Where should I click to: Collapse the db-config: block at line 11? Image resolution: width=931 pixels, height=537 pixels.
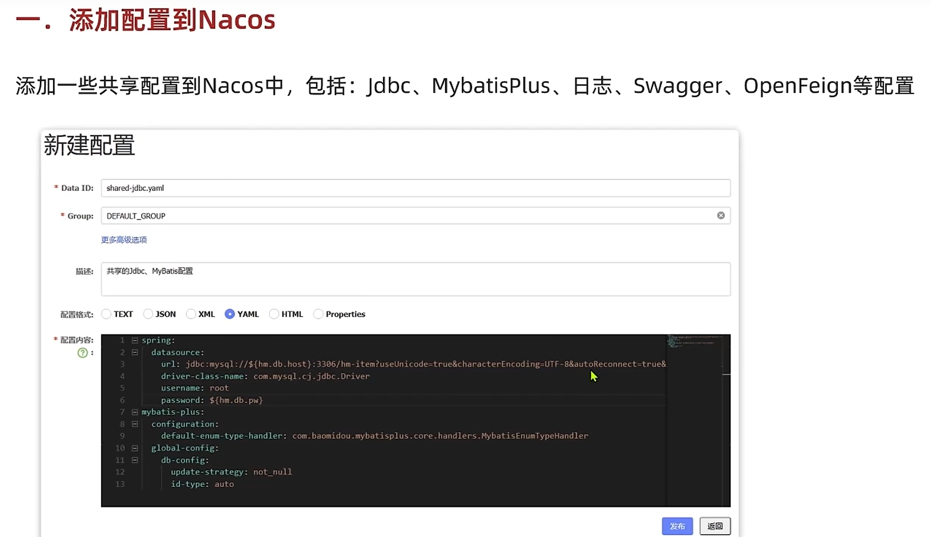point(135,460)
